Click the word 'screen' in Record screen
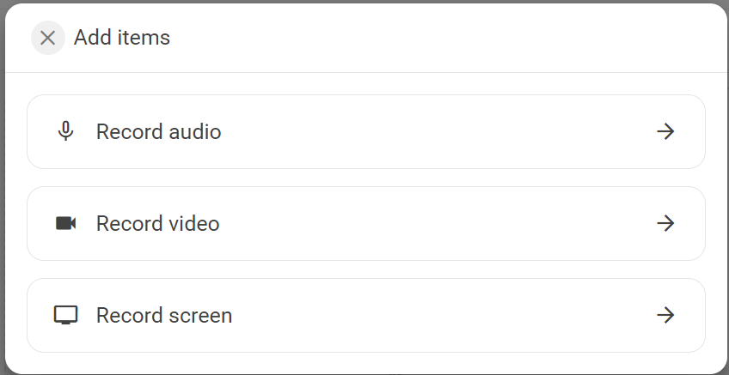The image size is (729, 375). (x=200, y=316)
